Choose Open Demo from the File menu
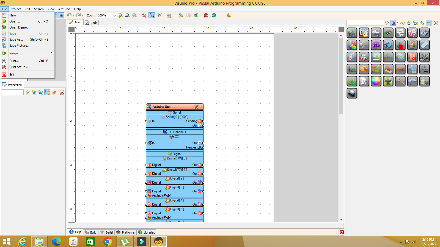 (x=19, y=27)
